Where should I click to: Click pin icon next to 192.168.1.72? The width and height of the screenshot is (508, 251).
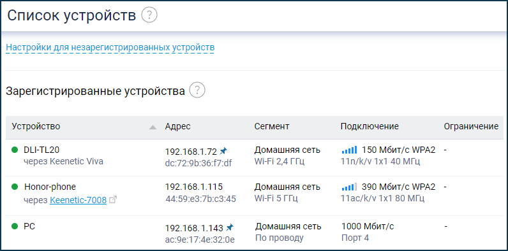(x=223, y=151)
